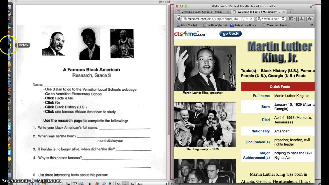
Task: Select the arrow pointer tool in bottom toolbar
Action: pos(90,184)
